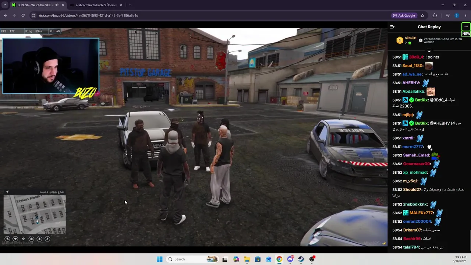This screenshot has height=265, width=471.
Task: Click username zhsbbdxknx in chat
Action: [415, 204]
